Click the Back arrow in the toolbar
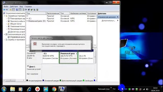The height and width of the screenshot is (92, 163). click(4, 10)
